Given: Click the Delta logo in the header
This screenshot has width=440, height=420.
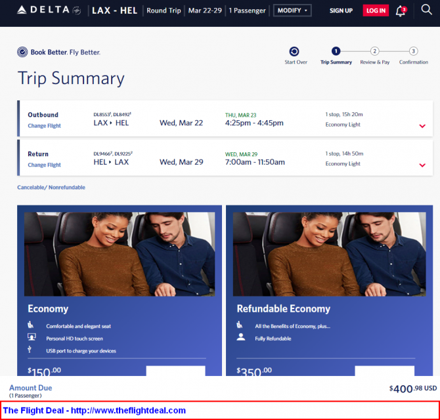Looking at the screenshot, I should 49,10.
